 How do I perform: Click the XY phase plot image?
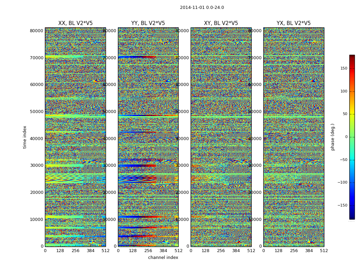[221, 137]
